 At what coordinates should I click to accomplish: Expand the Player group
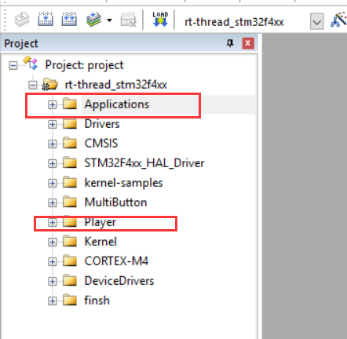53,222
